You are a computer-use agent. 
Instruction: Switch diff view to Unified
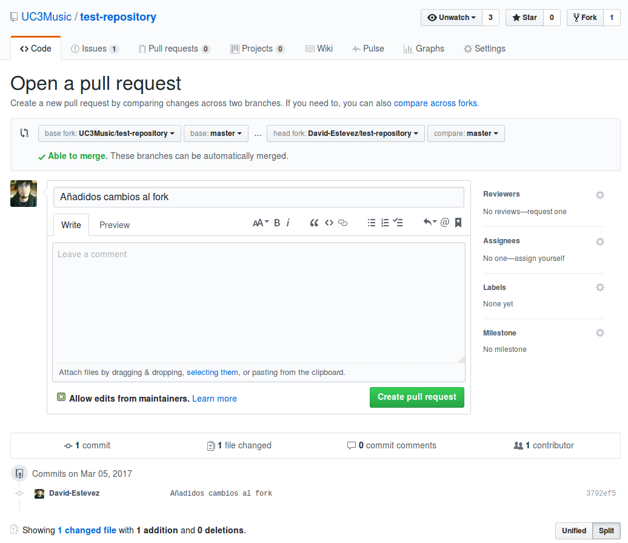(x=573, y=530)
